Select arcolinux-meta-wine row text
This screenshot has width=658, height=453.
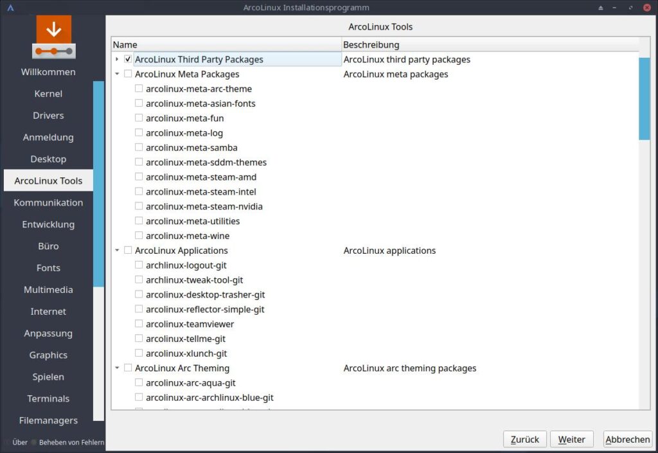tap(188, 236)
